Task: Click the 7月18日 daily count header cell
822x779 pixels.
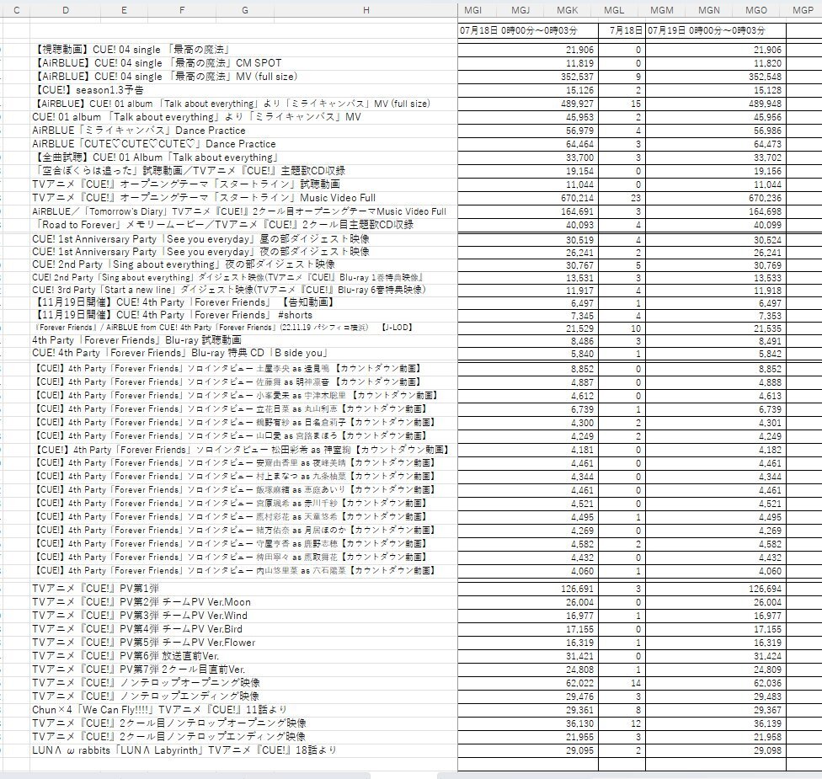Action: click(x=622, y=30)
